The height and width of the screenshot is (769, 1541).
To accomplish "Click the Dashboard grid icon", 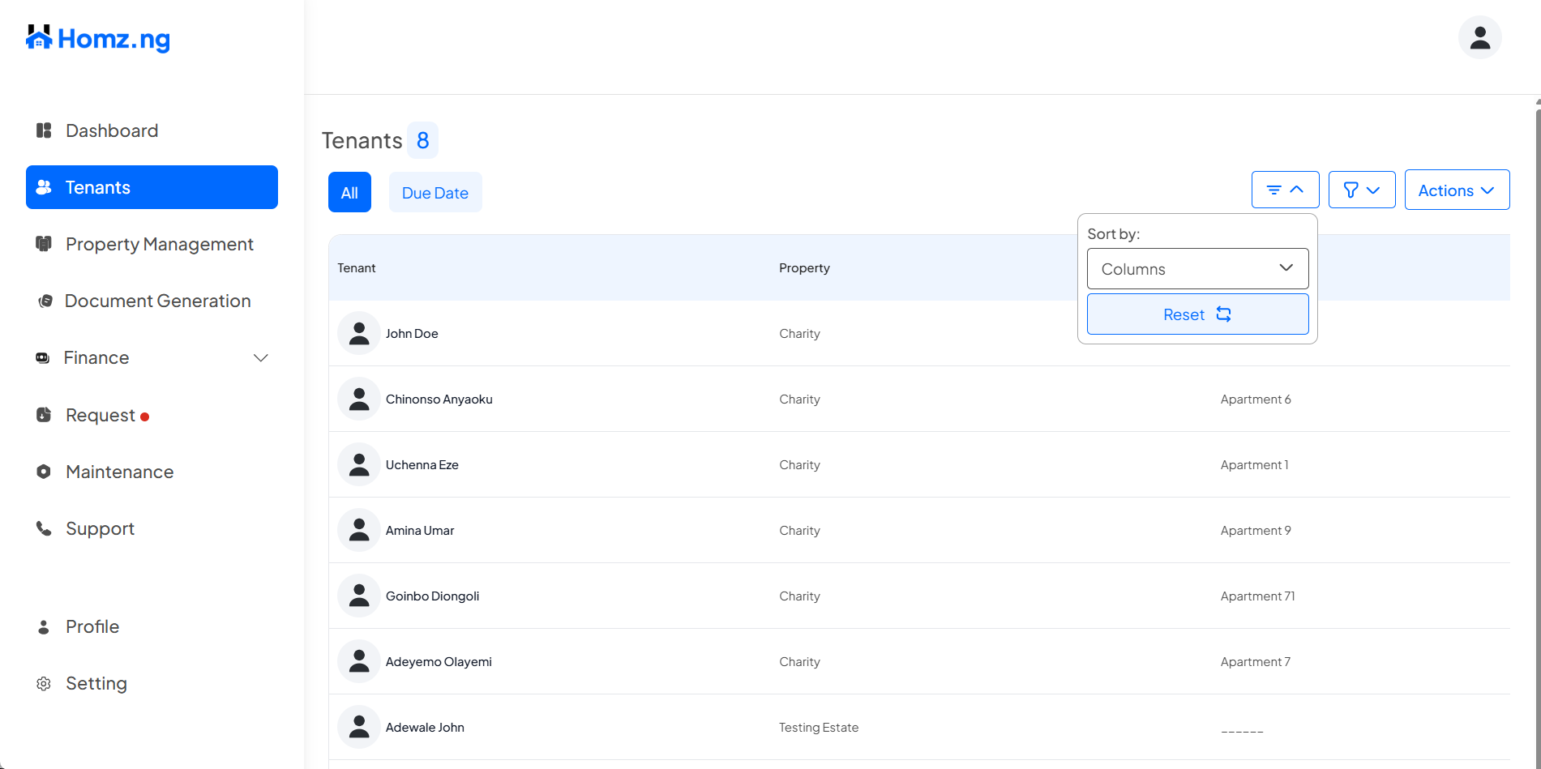I will (44, 130).
